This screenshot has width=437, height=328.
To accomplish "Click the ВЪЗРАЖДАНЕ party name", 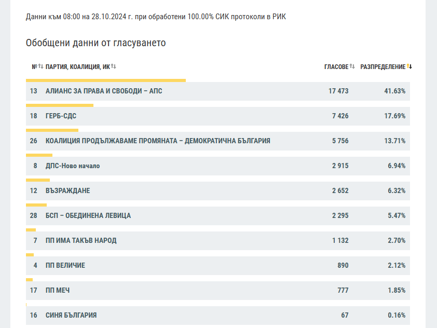I will pyautogui.click(x=67, y=191).
